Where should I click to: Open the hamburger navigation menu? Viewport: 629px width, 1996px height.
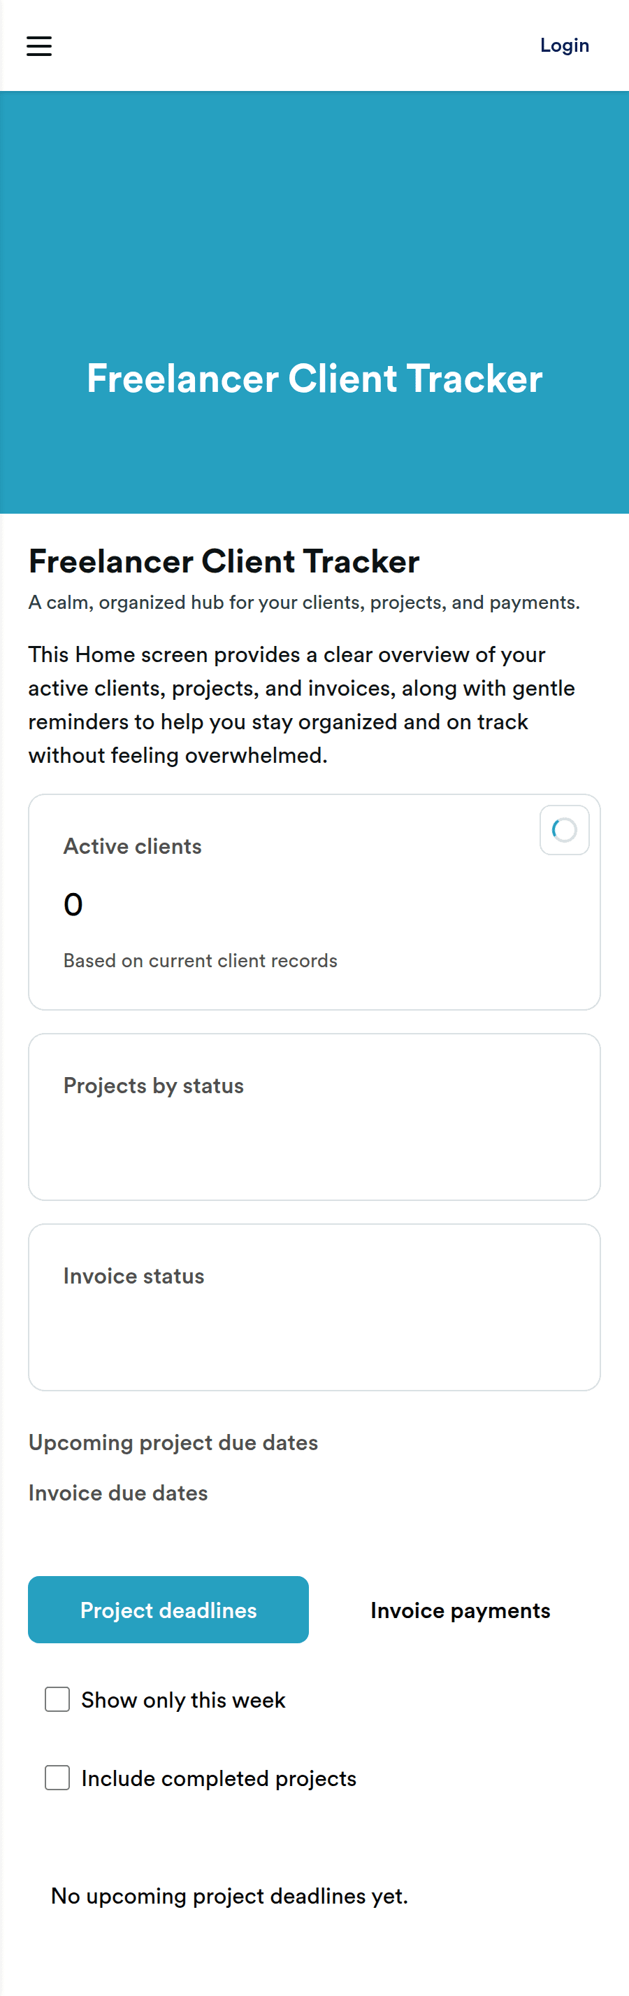[38, 46]
